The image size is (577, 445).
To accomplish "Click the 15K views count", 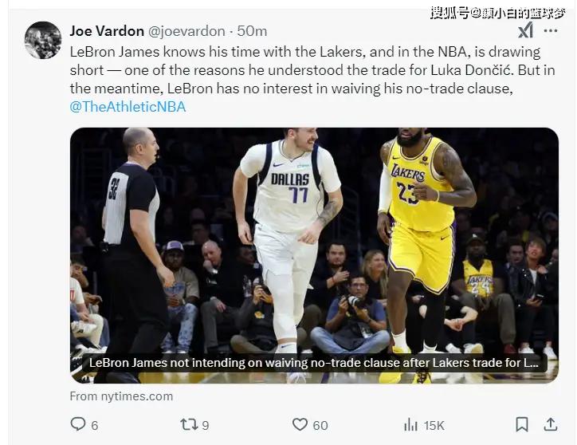I will coord(434,425).
